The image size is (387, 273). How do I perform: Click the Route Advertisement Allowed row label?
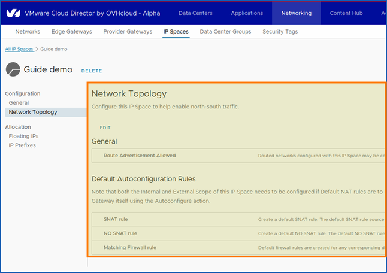point(140,156)
